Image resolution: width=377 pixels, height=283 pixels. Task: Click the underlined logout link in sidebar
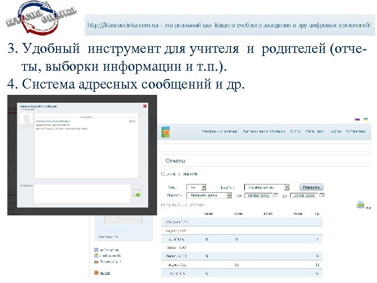coord(105,273)
